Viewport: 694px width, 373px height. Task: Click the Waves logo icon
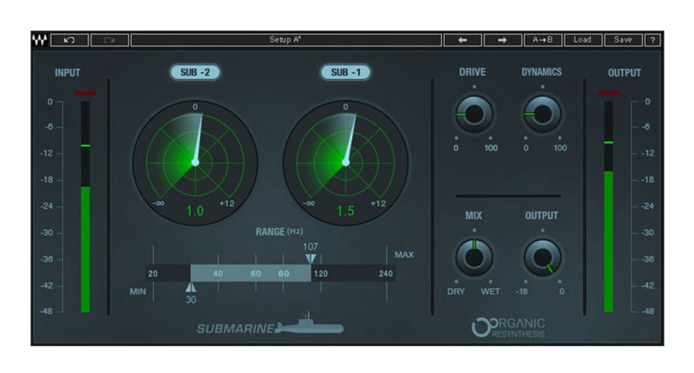[39, 40]
